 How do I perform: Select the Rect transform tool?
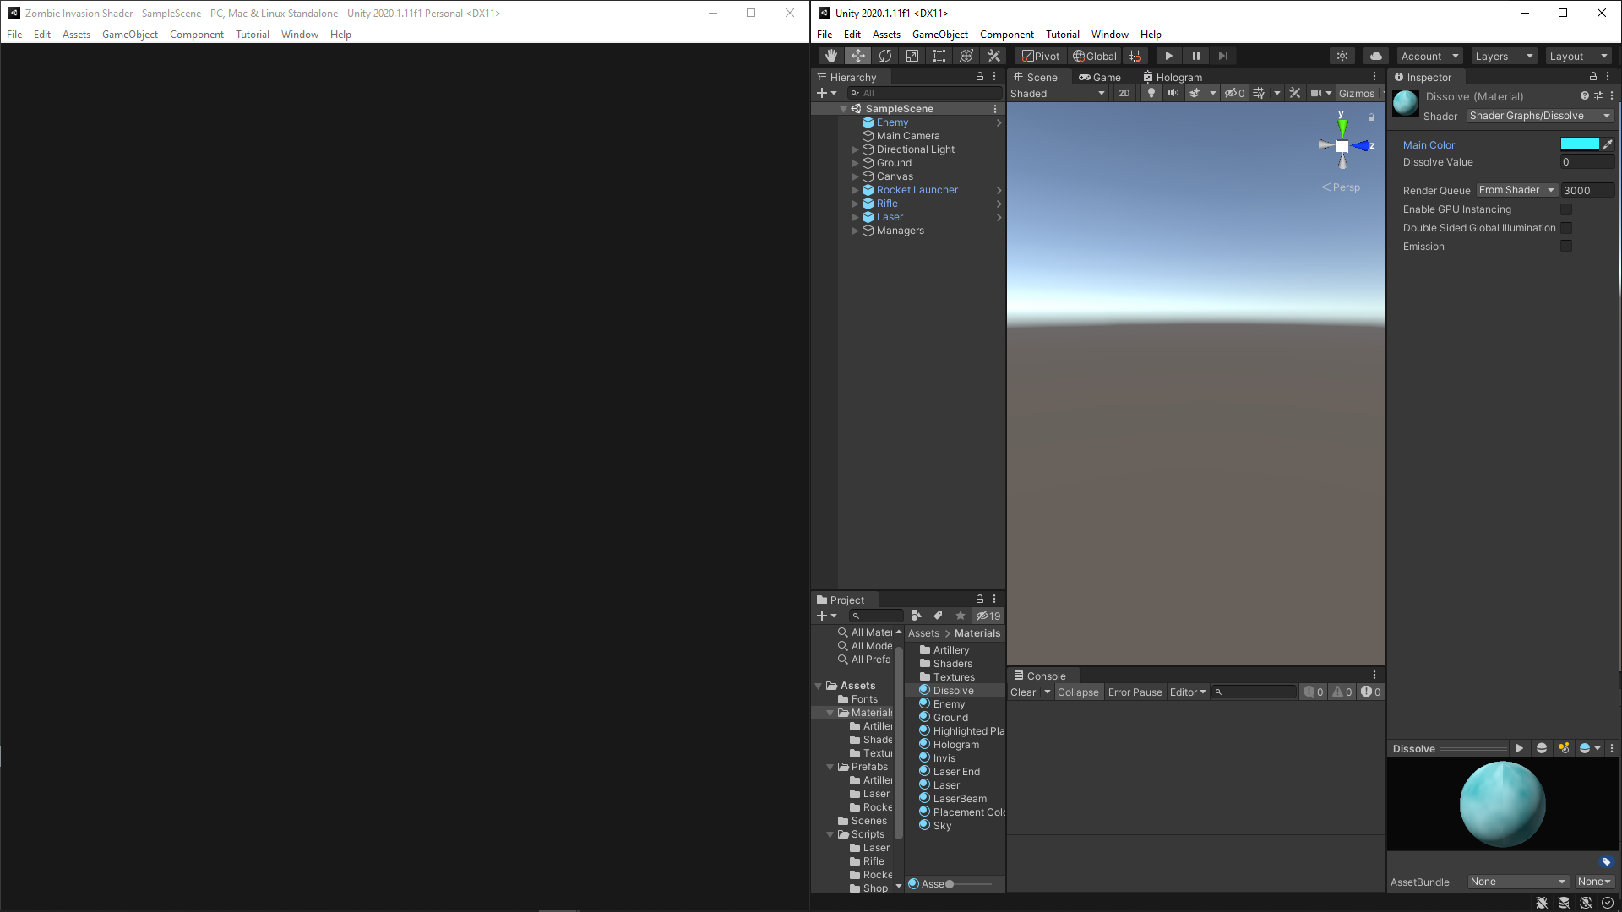click(939, 56)
